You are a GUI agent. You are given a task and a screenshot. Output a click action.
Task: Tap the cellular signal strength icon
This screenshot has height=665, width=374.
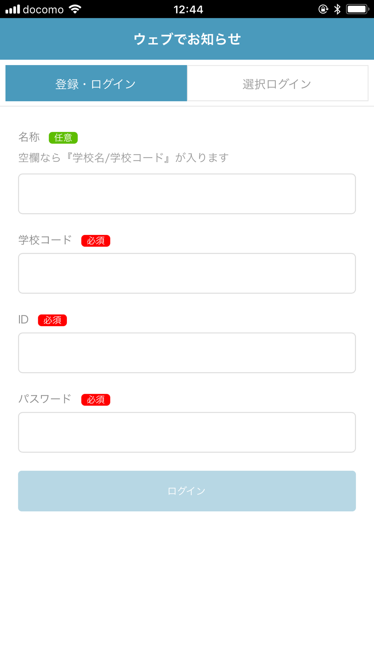pos(12,9)
